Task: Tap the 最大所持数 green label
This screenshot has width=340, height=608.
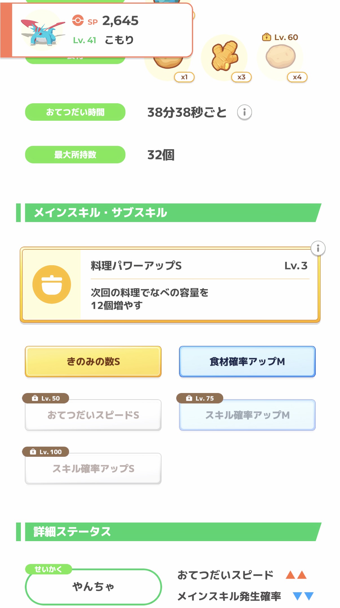Action: click(75, 155)
